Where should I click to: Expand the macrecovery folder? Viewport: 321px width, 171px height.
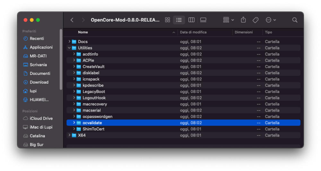point(74,104)
